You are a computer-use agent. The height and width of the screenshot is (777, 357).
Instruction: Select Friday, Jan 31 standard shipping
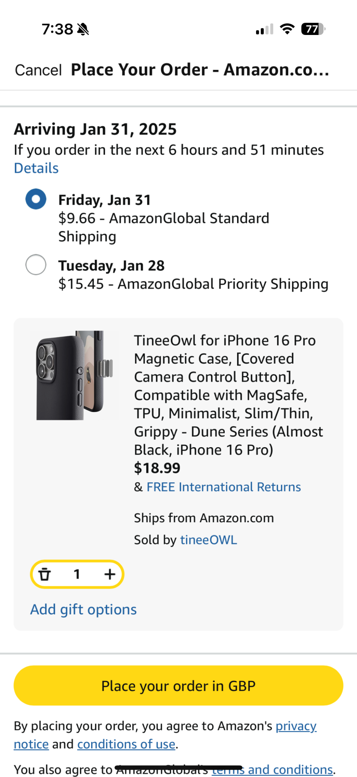point(36,199)
